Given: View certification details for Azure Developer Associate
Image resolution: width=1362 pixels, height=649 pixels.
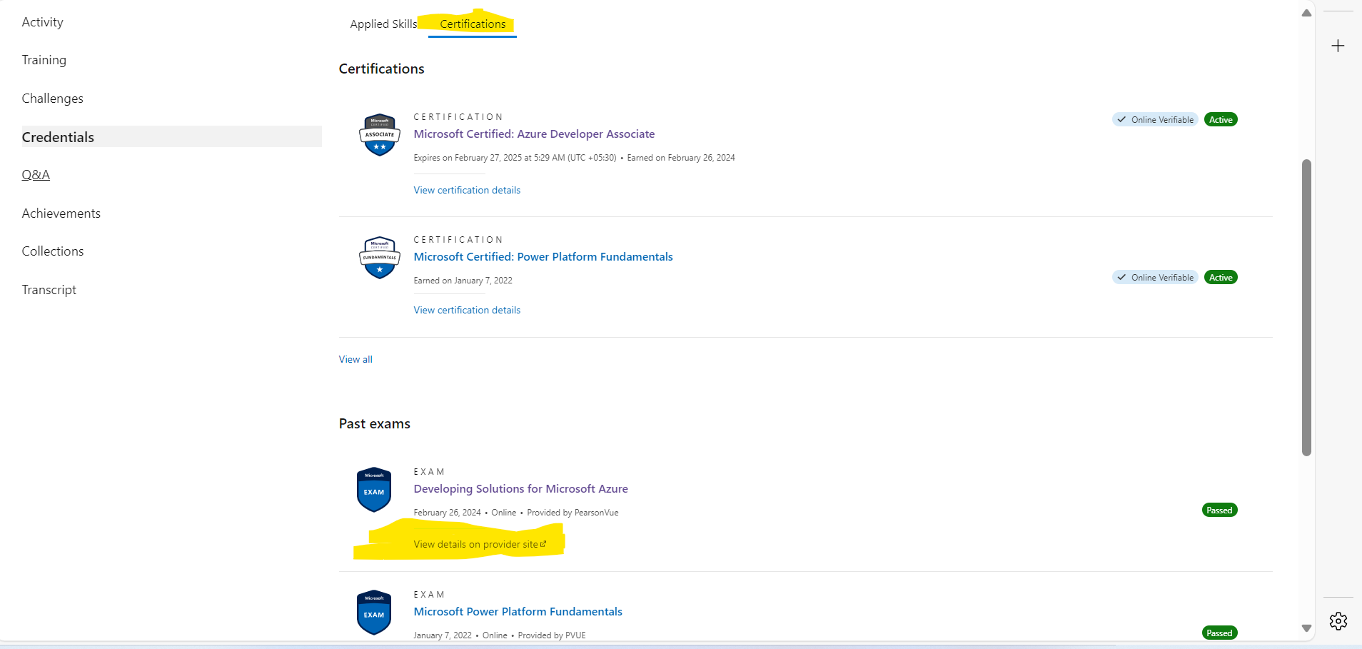Looking at the screenshot, I should [467, 191].
